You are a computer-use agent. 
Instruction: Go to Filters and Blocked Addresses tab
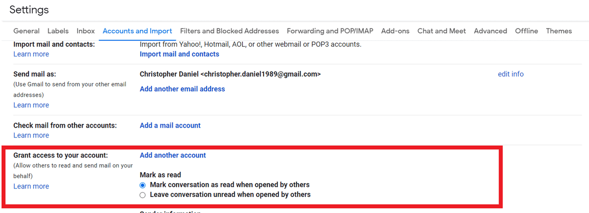point(229,31)
